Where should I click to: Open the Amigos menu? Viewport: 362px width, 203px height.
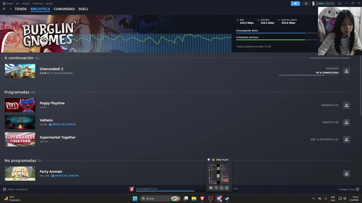click(26, 3)
